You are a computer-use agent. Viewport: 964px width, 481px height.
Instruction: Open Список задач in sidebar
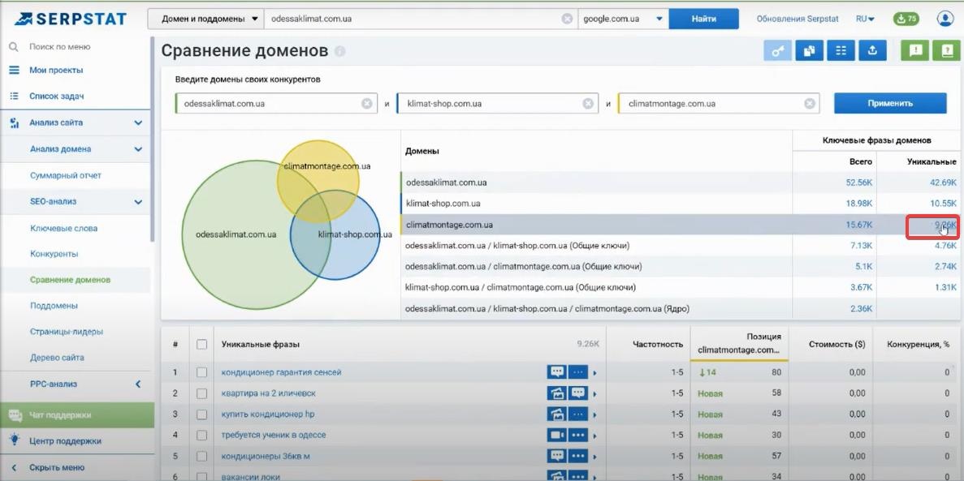coord(57,97)
